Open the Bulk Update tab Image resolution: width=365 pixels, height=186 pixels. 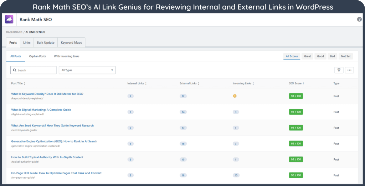click(46, 43)
